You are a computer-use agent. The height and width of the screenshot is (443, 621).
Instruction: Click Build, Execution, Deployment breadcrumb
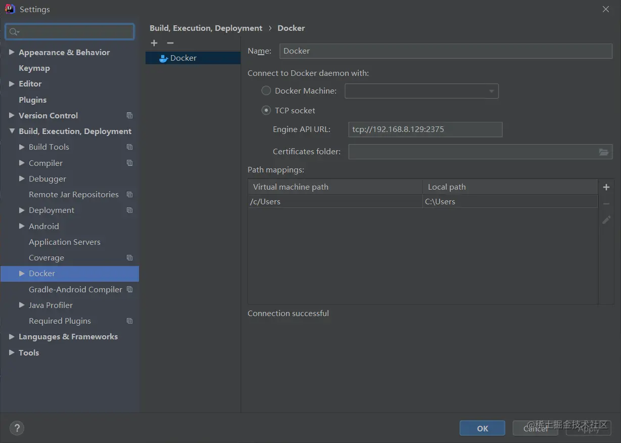(x=206, y=28)
